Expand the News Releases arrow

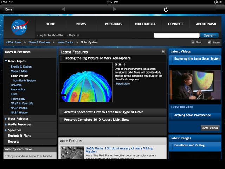pos(6,119)
